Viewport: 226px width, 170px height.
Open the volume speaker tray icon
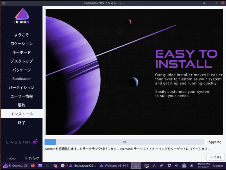pyautogui.click(x=176, y=166)
